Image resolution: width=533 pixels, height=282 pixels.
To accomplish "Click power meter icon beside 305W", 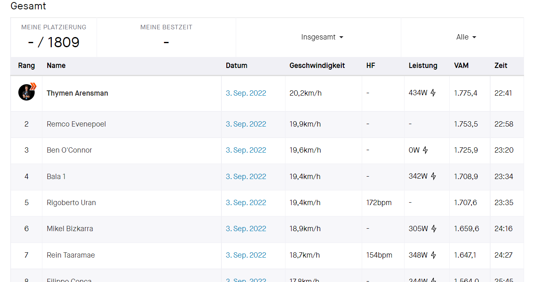I will coord(433,229).
